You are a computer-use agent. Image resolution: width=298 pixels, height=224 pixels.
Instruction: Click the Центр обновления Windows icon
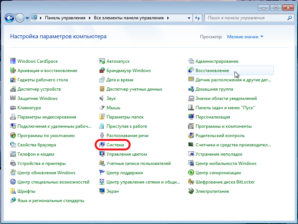[13, 173]
